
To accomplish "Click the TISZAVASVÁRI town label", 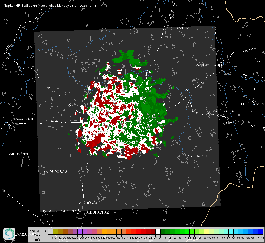I will point(21,119).
